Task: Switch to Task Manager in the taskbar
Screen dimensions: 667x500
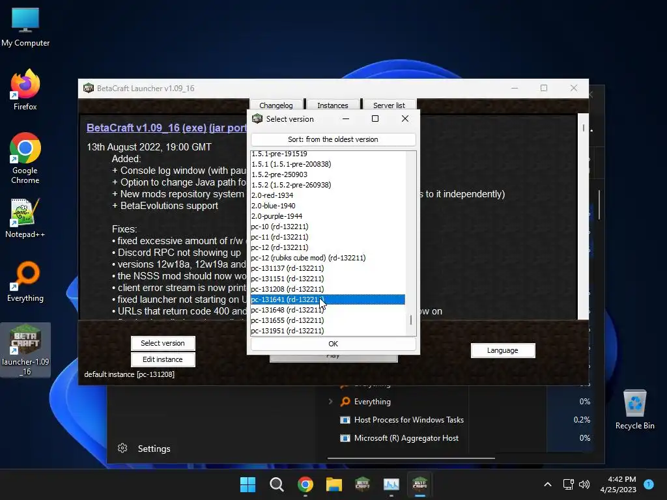Action: point(391,484)
